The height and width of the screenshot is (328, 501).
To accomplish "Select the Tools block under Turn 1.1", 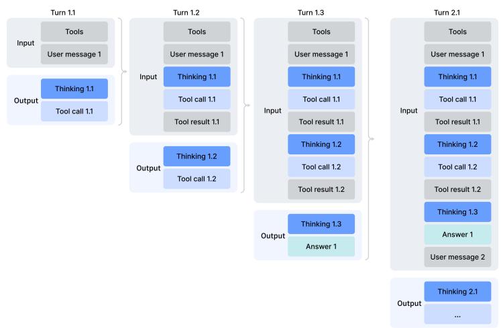I will (x=74, y=32).
